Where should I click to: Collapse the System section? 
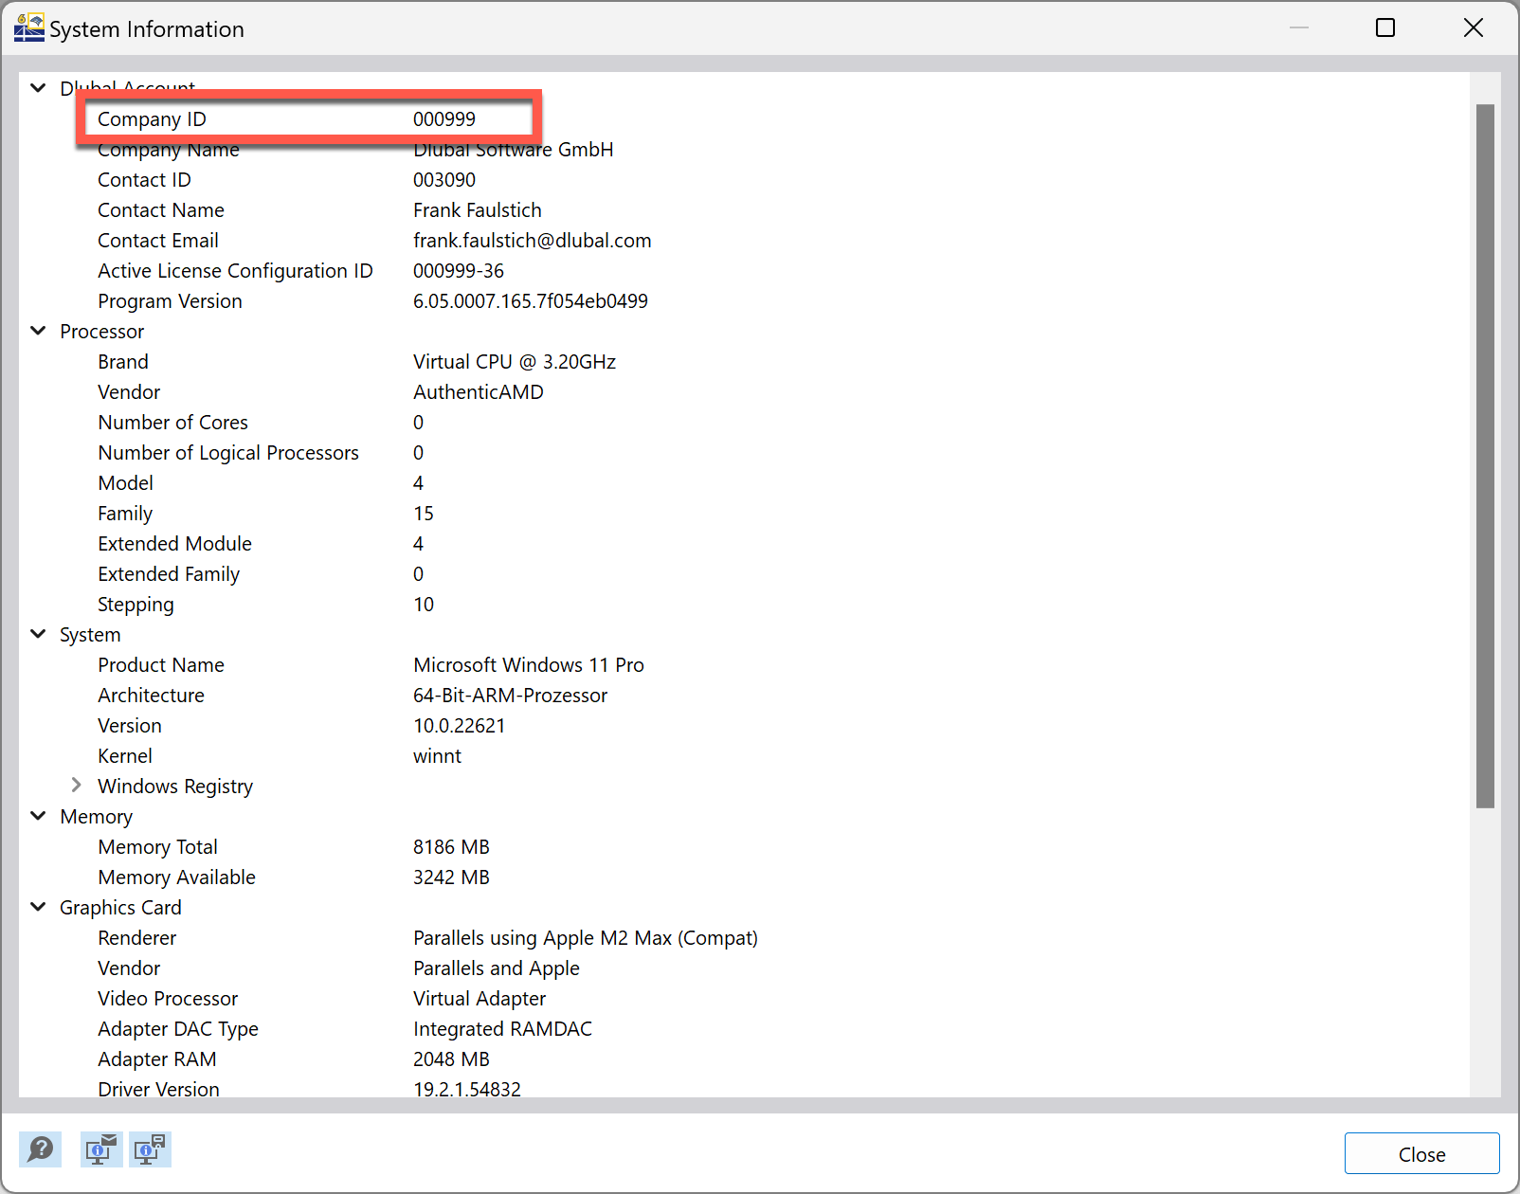coord(38,634)
